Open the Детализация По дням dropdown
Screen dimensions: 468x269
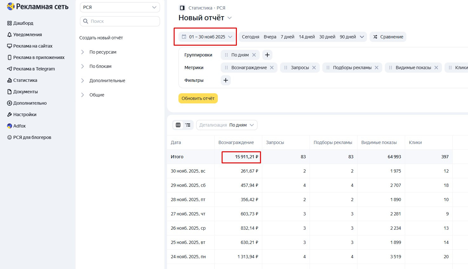coord(227,125)
